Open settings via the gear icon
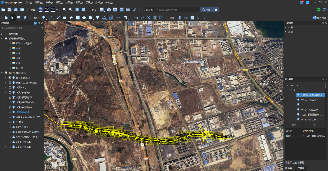Image resolution: width=328 pixels, height=171 pixels. [x=16, y=10]
